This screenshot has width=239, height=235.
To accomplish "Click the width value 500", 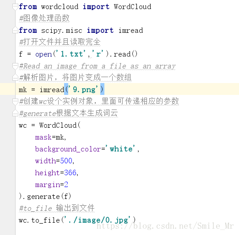I will click(66, 161).
